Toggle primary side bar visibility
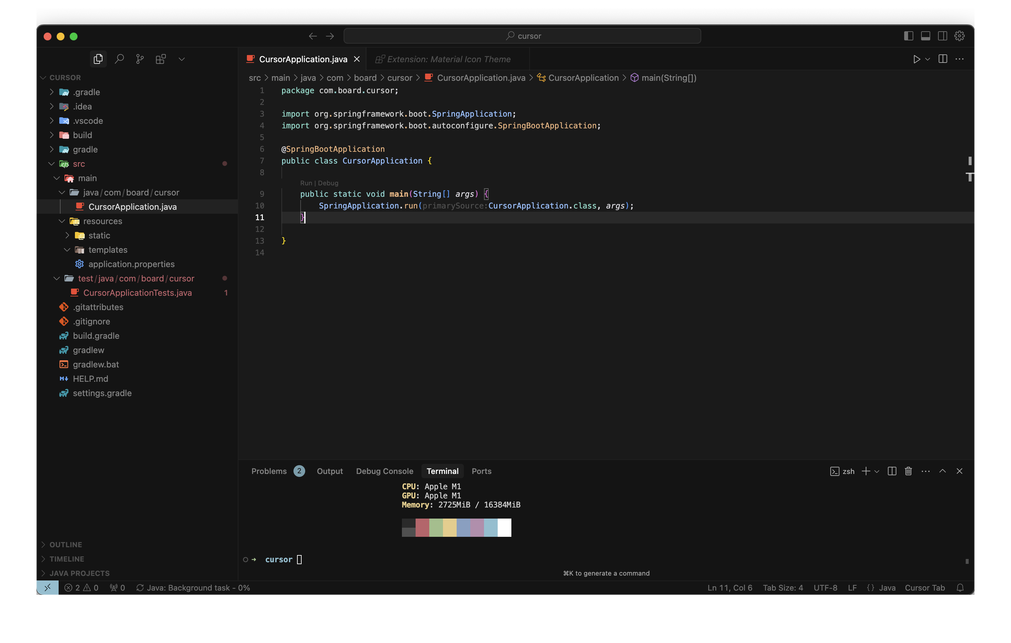1011x643 pixels. pyautogui.click(x=908, y=36)
